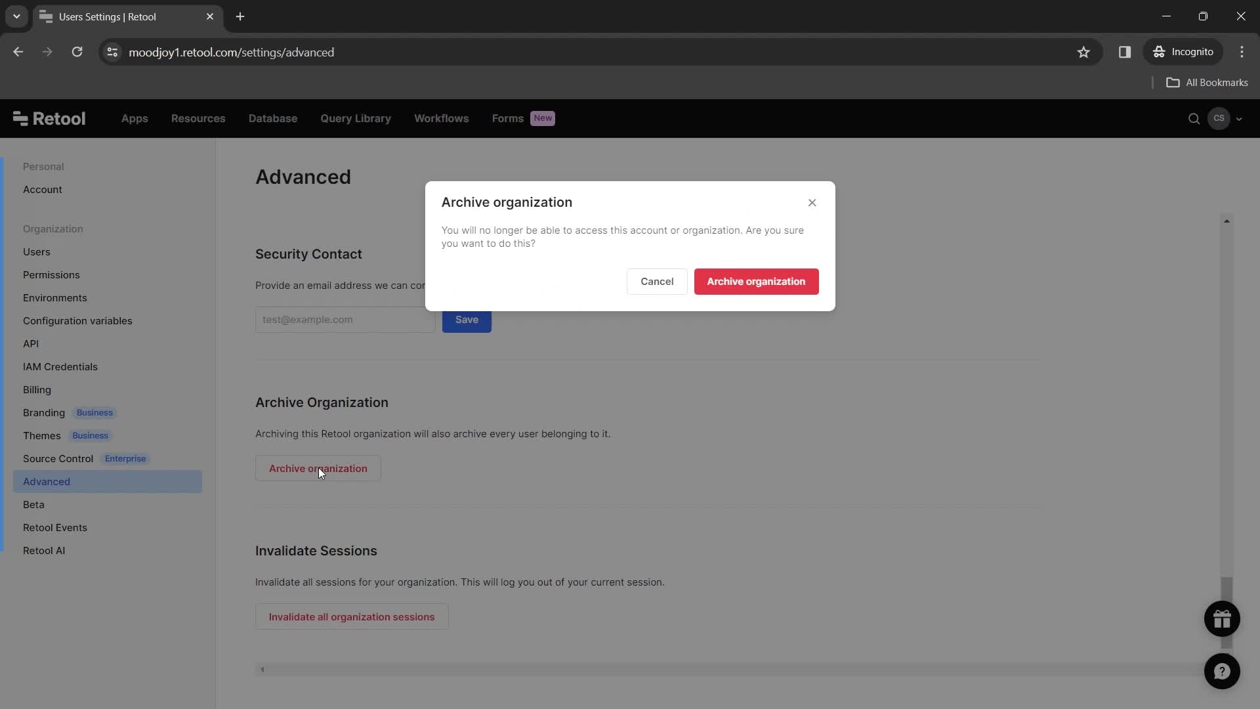Viewport: 1260px width, 709px height.
Task: Open the Apps menu item
Action: click(134, 118)
